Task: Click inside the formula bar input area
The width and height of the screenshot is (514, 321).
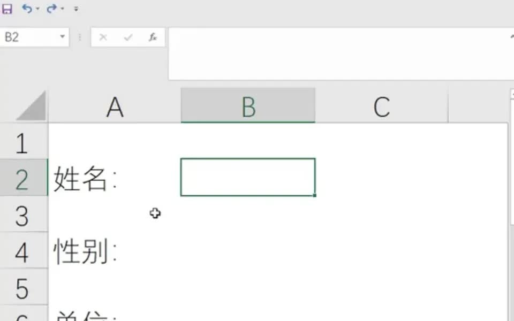Action: tap(337, 53)
